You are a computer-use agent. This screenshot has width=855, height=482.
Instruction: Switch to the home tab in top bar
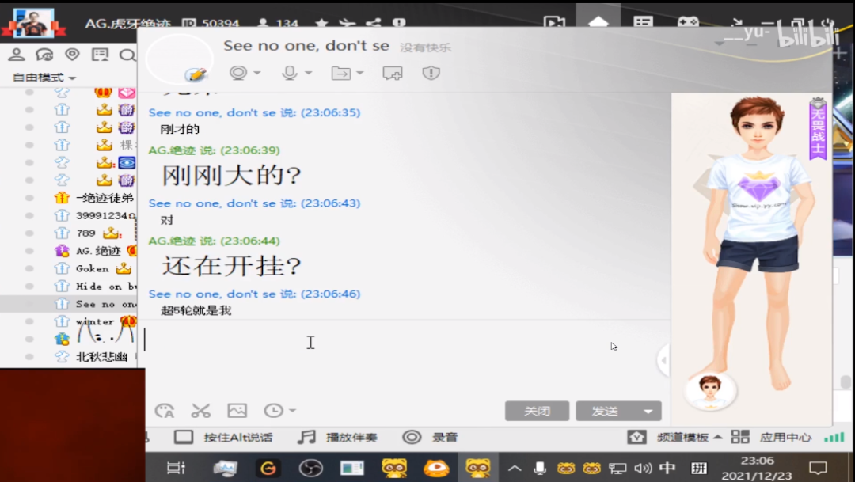598,22
